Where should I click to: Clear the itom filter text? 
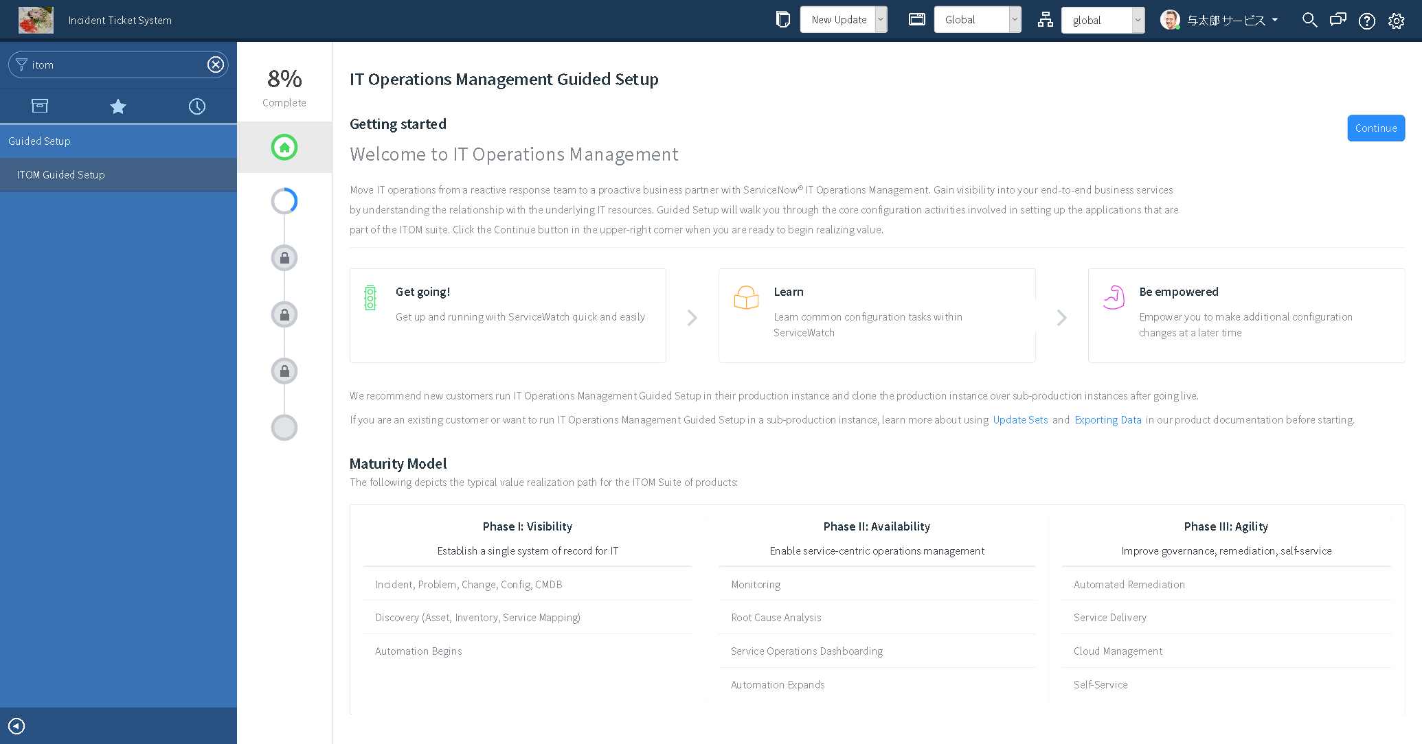click(215, 64)
